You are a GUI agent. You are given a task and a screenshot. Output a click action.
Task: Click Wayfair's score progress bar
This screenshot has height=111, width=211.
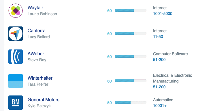[130, 10]
